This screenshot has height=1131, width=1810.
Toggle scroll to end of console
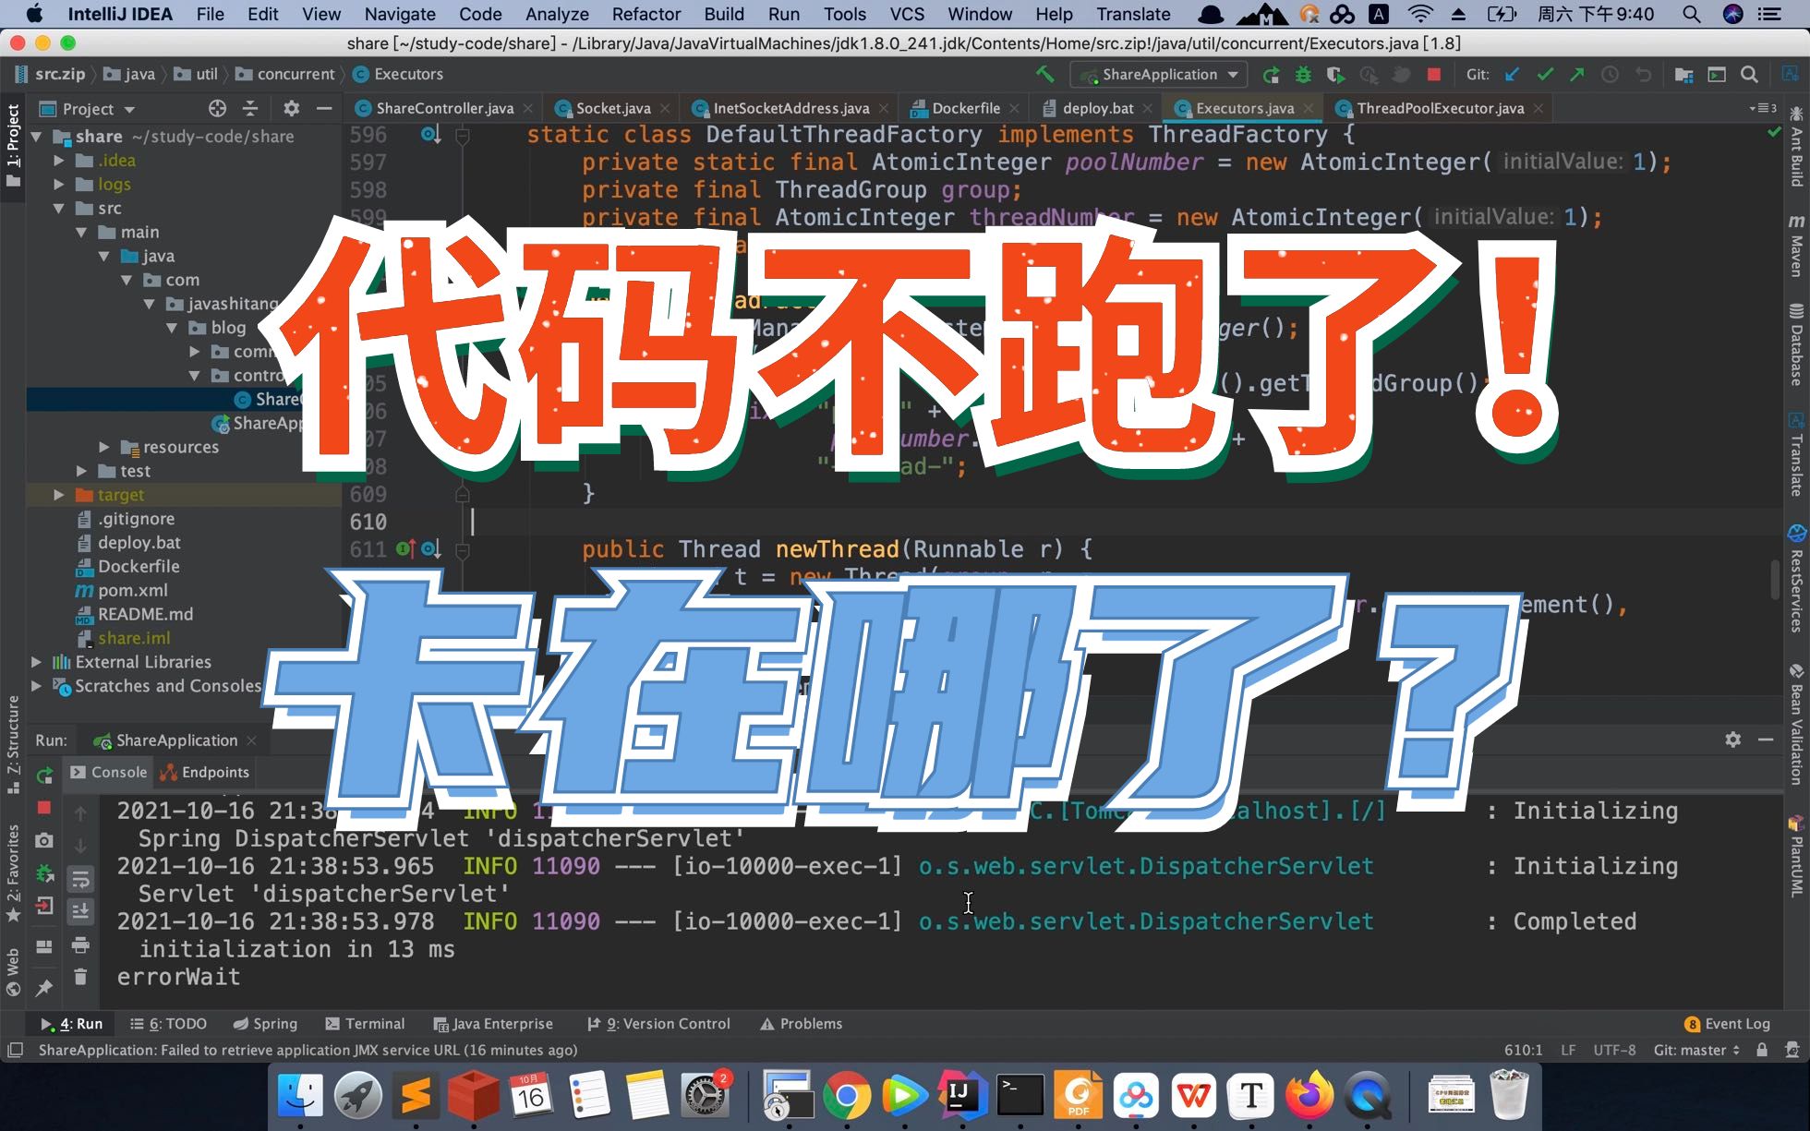tap(80, 911)
